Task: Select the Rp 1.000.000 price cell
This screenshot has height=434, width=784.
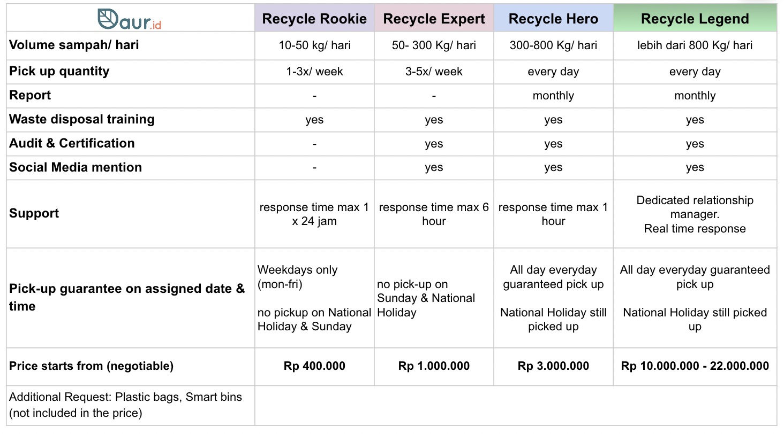Action: (x=434, y=366)
